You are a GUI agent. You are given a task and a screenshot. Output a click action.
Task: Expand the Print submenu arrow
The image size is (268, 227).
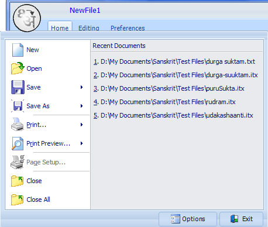click(x=82, y=125)
